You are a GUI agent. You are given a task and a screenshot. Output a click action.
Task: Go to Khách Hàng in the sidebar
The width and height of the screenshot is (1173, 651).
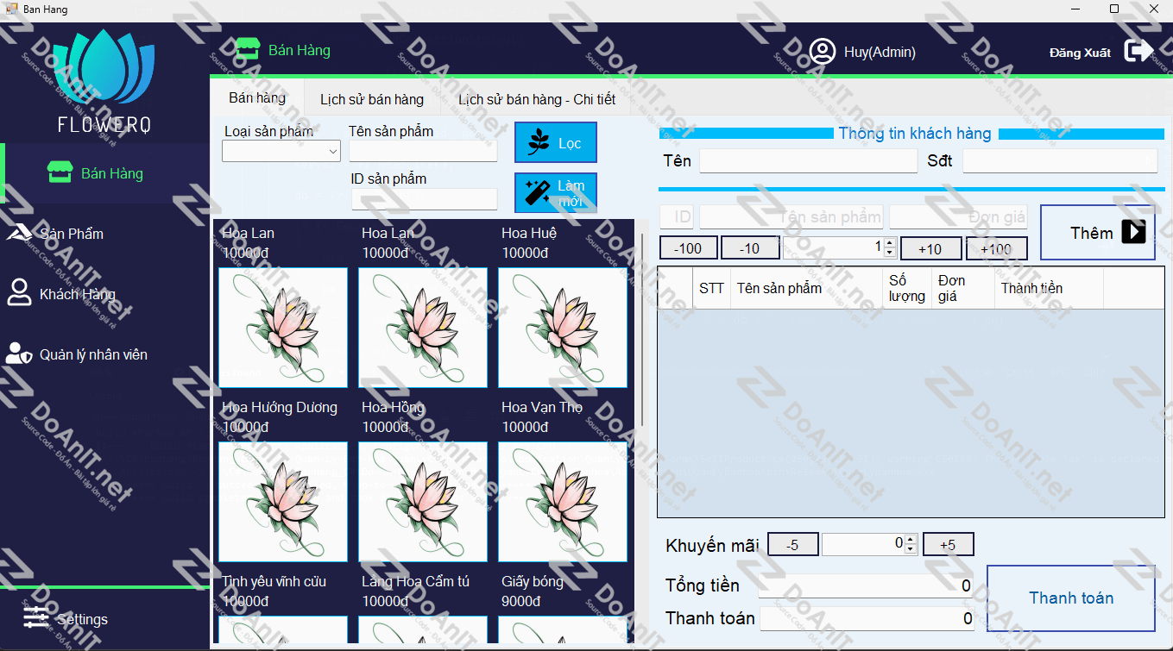[x=105, y=294]
